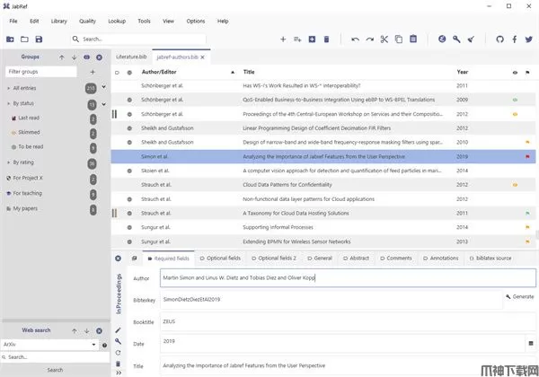Screen dimensions: 539x377
Task: Paste entry from clipboard icon
Action: 413,39
